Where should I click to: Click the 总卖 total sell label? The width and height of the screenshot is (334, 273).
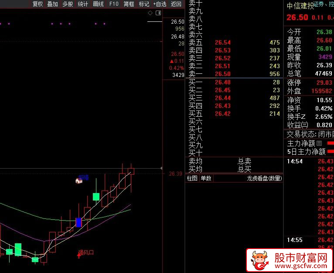245,161
